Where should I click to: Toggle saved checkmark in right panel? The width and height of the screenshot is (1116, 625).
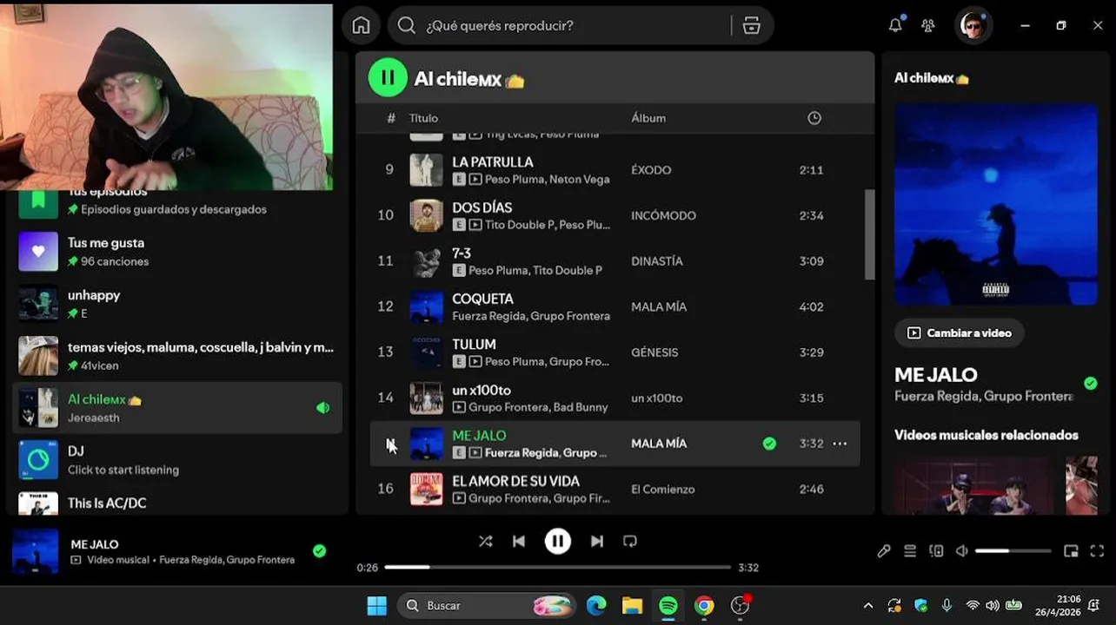point(1091,383)
